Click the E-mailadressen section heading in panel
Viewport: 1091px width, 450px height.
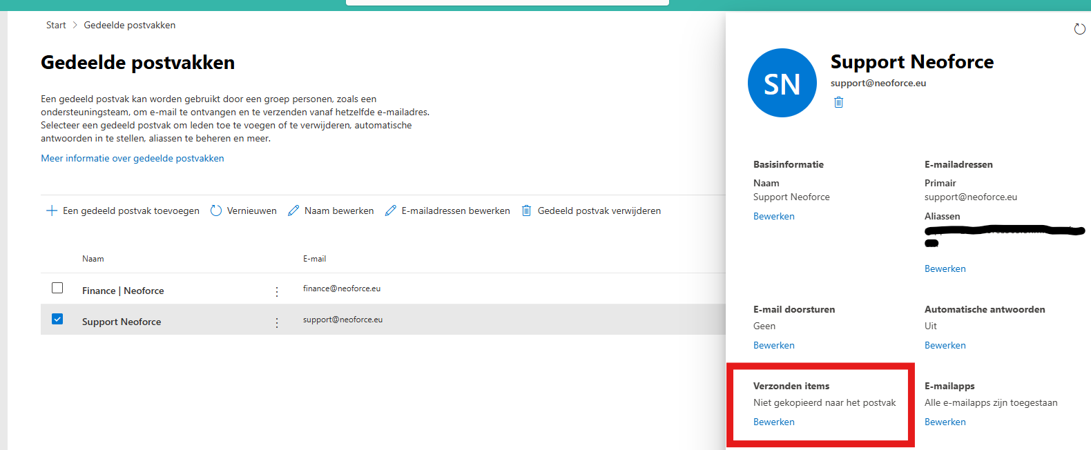pos(958,164)
